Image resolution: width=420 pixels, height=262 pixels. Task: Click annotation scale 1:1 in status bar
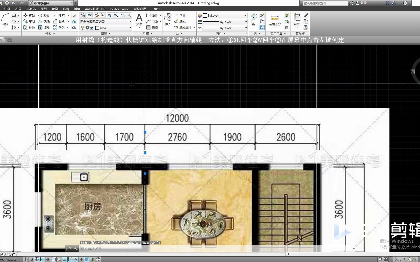(x=400, y=259)
